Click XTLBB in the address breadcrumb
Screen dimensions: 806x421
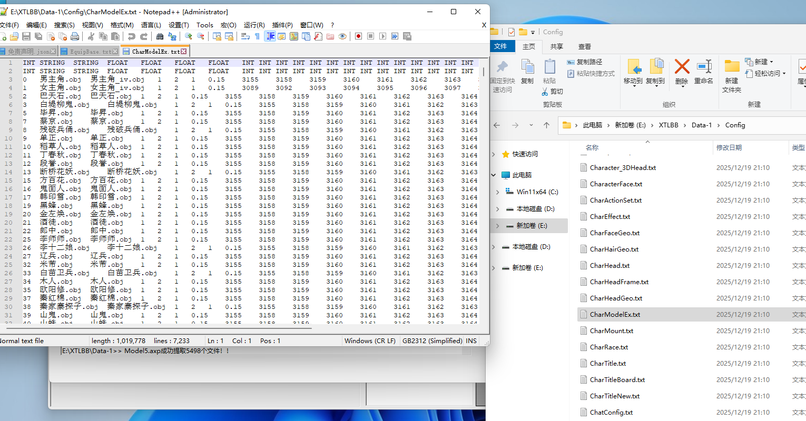coord(669,125)
